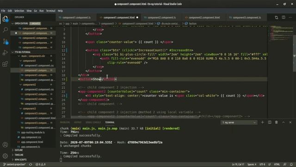The height and width of the screenshot is (167, 296).
Task: Split the editor to the right
Action: (x=284, y=18)
